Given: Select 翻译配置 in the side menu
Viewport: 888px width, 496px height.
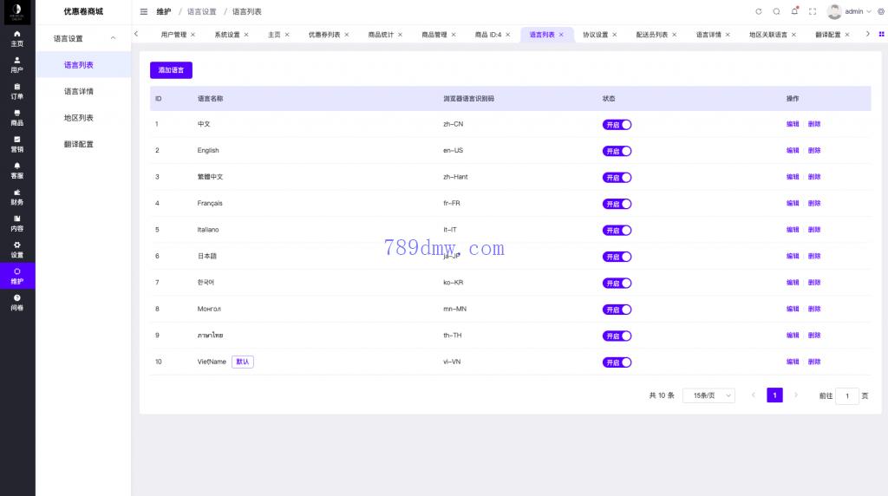Looking at the screenshot, I should (79, 144).
